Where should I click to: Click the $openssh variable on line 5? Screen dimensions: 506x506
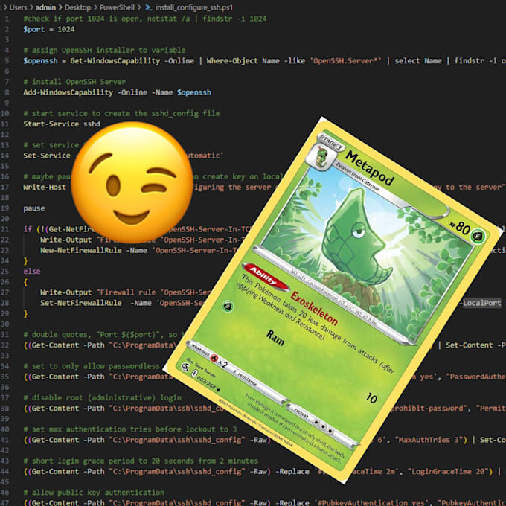click(40, 61)
